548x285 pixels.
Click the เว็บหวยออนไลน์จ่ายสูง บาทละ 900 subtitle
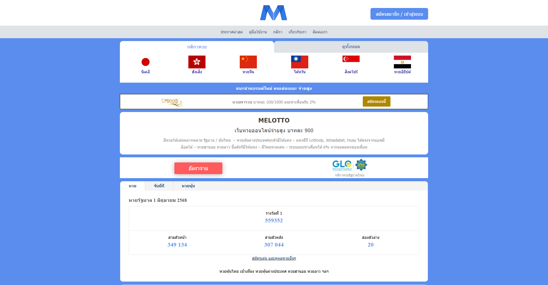(274, 131)
